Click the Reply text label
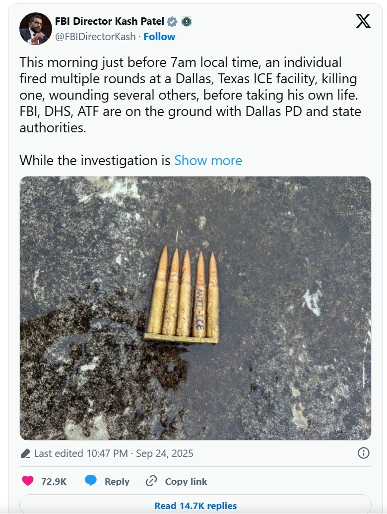Viewport: 387px width, 514px height. tap(117, 481)
